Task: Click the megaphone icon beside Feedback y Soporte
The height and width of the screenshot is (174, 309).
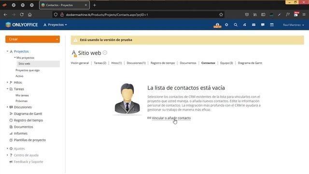Action: tap(11, 162)
